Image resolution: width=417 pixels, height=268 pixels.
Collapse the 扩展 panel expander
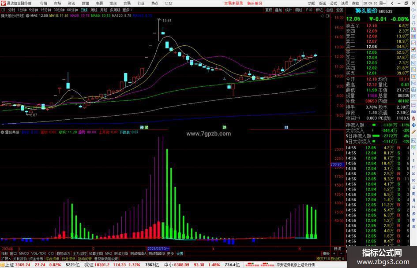point(6,259)
